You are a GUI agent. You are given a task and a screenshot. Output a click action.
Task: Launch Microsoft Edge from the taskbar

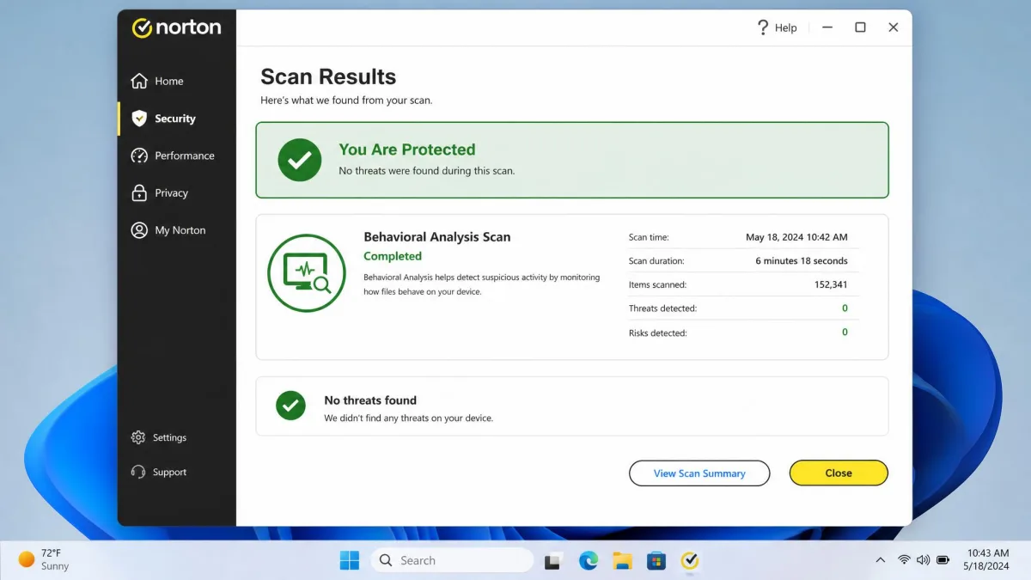click(x=589, y=560)
